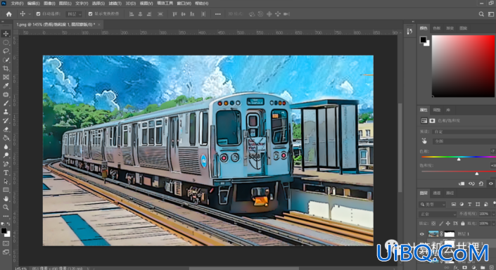496x270 pixels.
Task: Open the 3D menu
Action: [x=130, y=3]
